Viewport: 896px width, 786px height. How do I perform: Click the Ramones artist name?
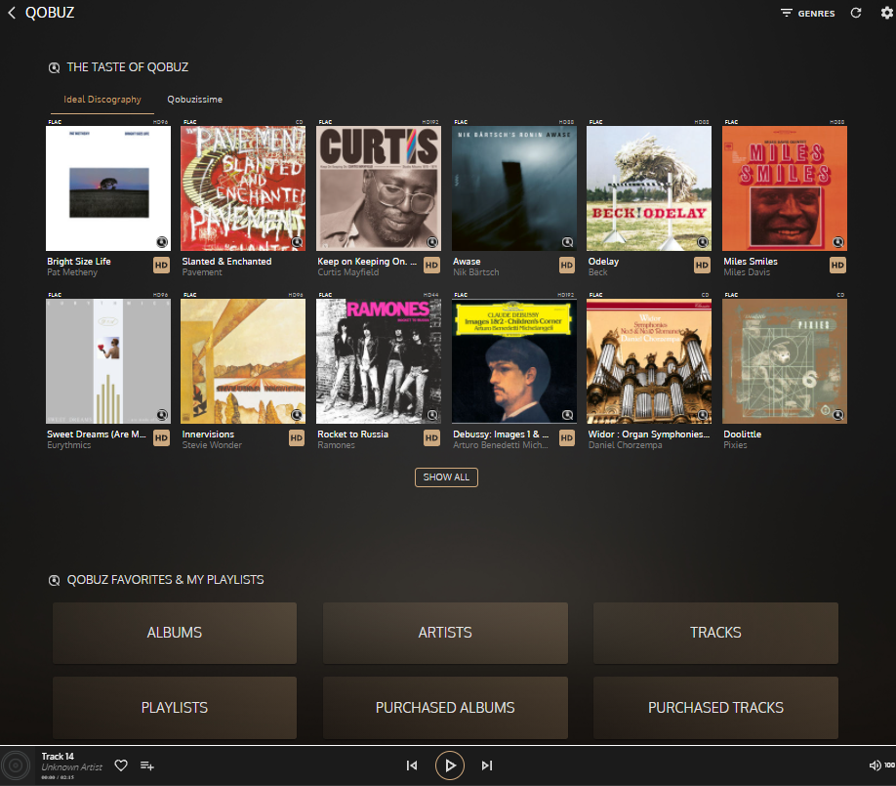click(336, 445)
